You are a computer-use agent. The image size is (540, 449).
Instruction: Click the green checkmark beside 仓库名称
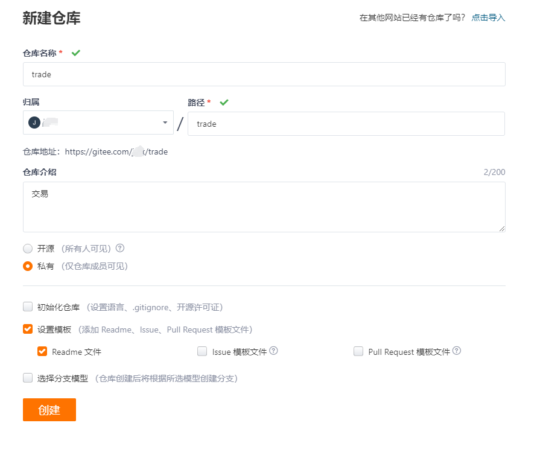[x=75, y=53]
